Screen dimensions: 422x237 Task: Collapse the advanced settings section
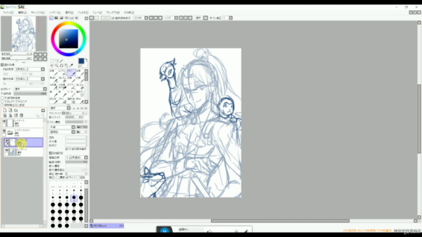51,153
